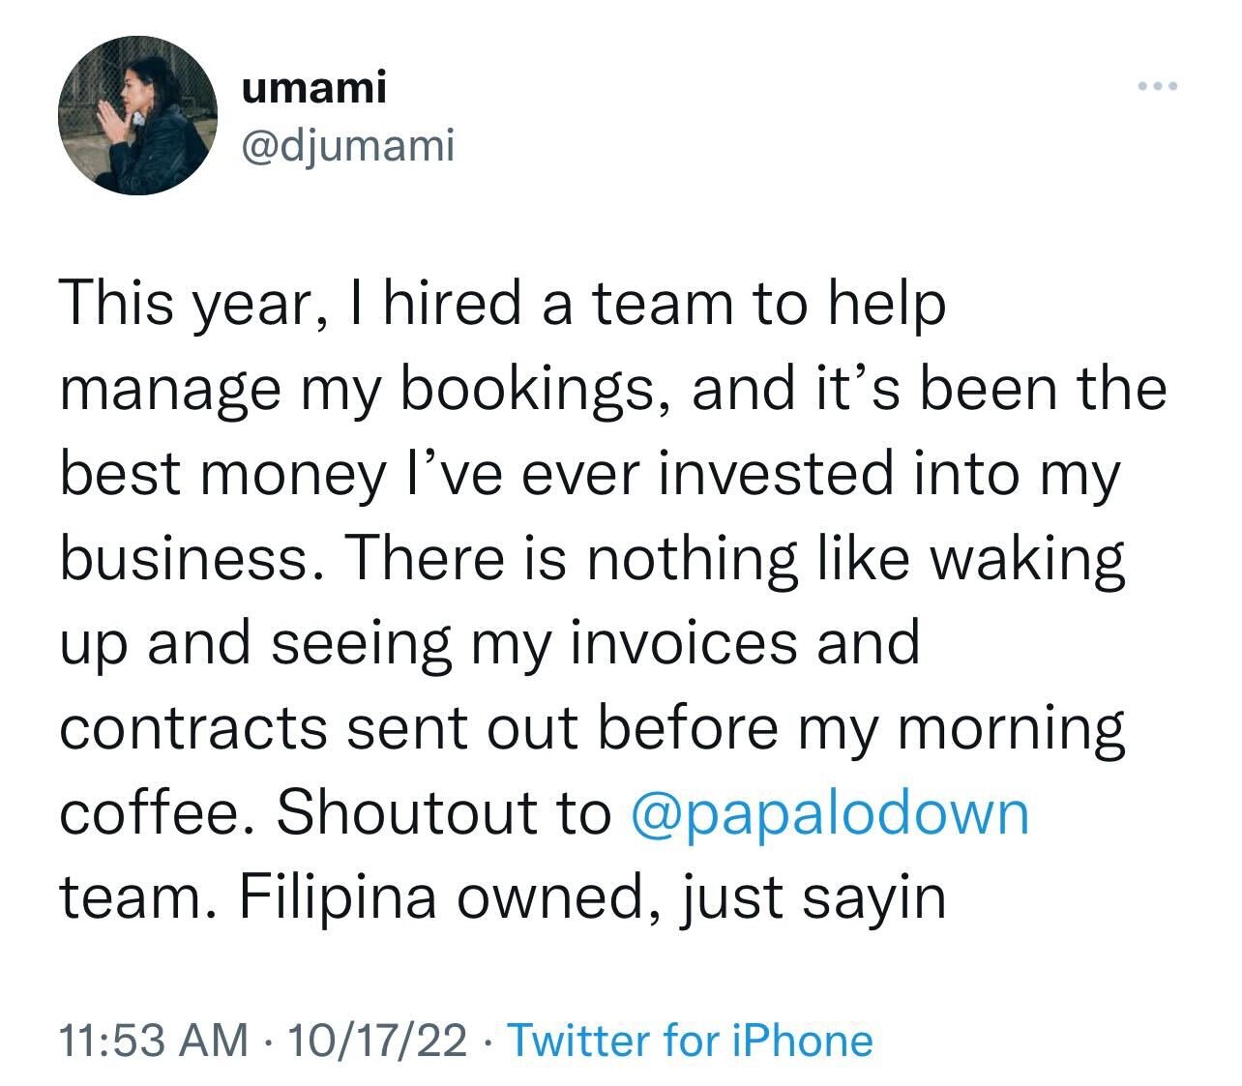Click the 11:53 AM timestamp
Image resolution: width=1242 pixels, height=1086 pixels.
click(x=154, y=1041)
